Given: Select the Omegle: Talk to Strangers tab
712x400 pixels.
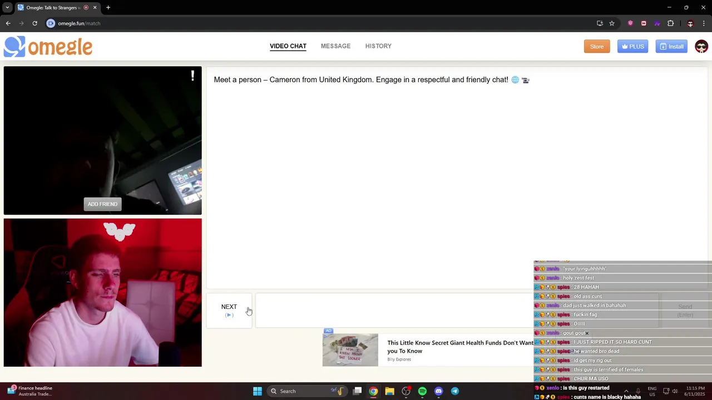Looking at the screenshot, I should [x=53, y=8].
